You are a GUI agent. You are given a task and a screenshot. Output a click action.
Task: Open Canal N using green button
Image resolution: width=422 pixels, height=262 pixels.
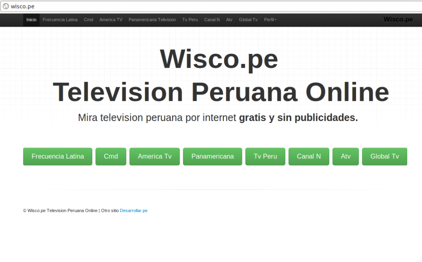pos(309,157)
